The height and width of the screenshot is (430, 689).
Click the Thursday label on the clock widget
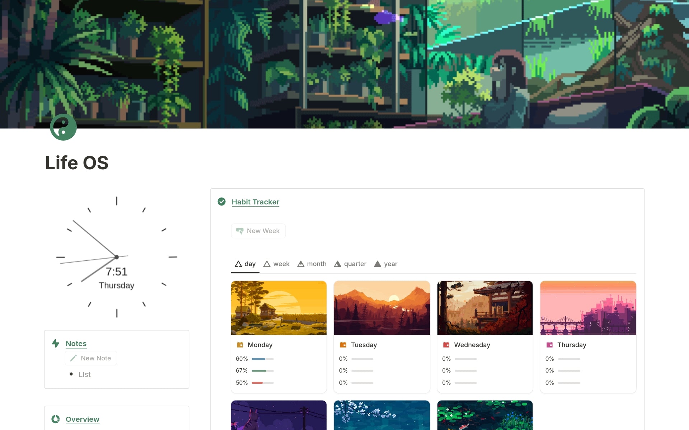point(117,285)
